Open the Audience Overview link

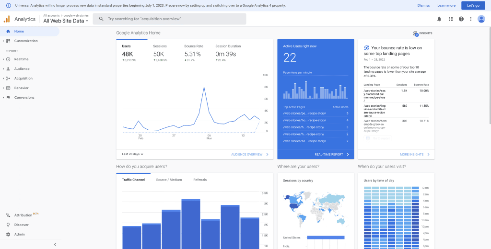[x=247, y=155]
